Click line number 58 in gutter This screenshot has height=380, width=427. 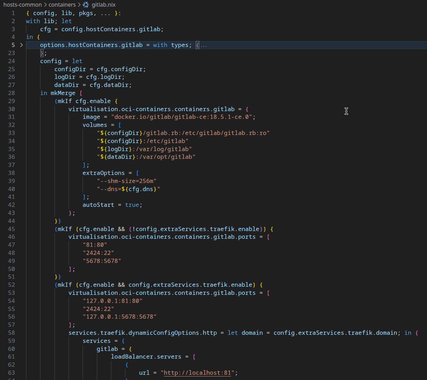(12, 333)
